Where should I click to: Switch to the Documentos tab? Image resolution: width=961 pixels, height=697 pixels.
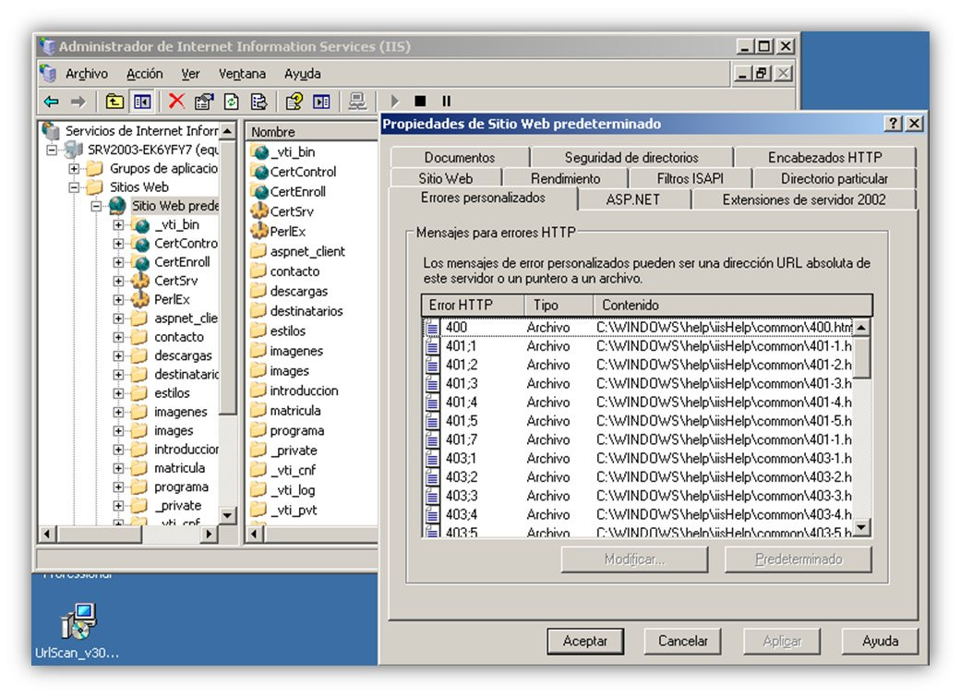(460, 158)
